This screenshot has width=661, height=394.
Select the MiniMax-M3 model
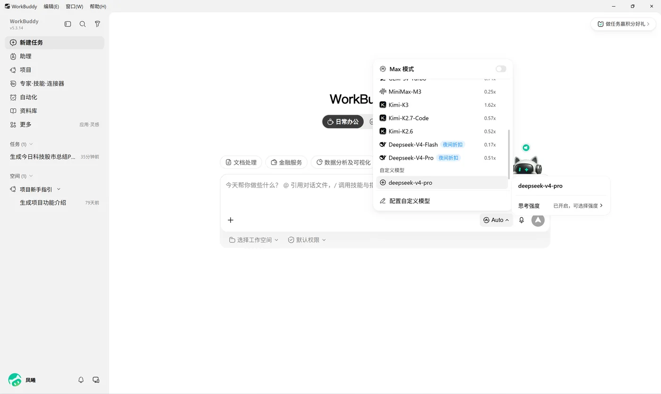[442, 92]
